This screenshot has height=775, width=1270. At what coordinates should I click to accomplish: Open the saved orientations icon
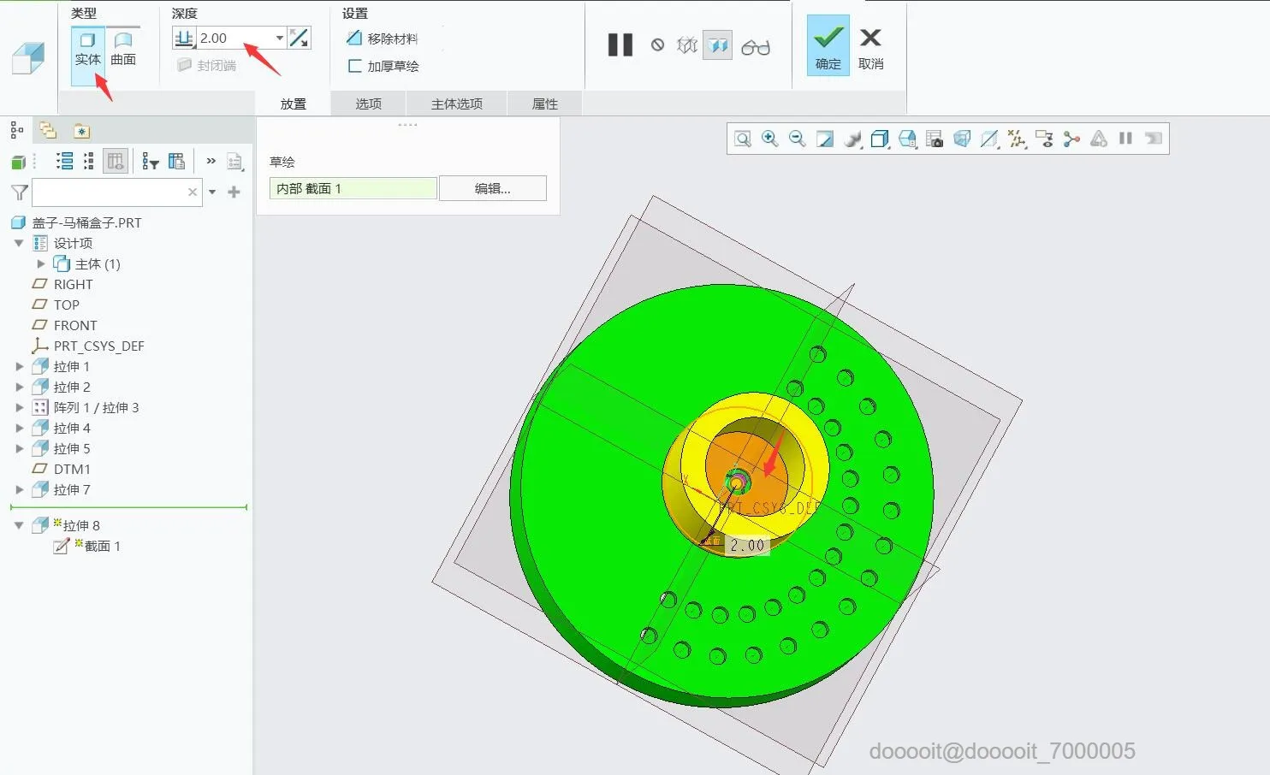907,139
